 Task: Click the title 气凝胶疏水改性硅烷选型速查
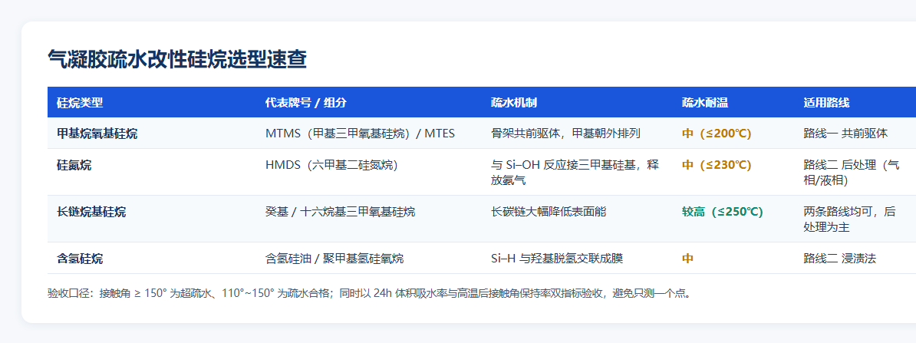click(x=177, y=60)
